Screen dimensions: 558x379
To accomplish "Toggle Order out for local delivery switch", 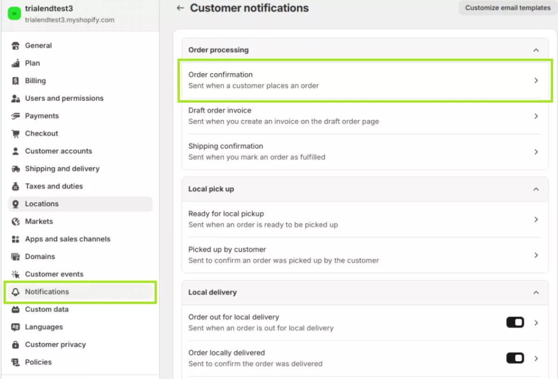I will pos(515,322).
